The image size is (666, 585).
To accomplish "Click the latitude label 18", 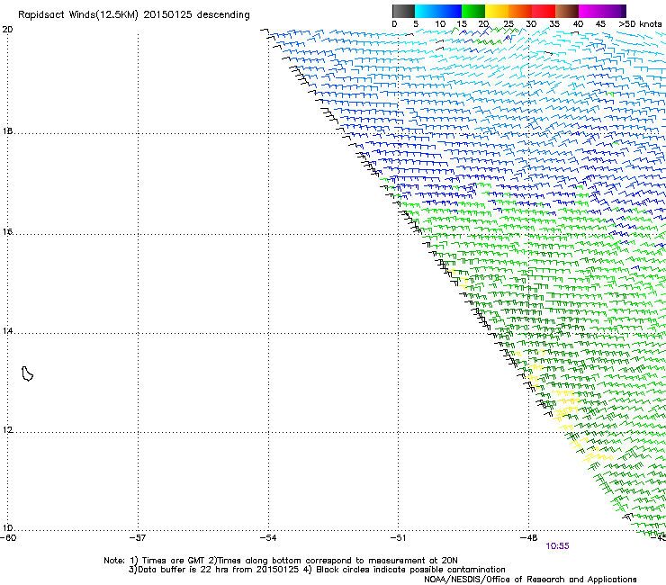I will [7, 131].
